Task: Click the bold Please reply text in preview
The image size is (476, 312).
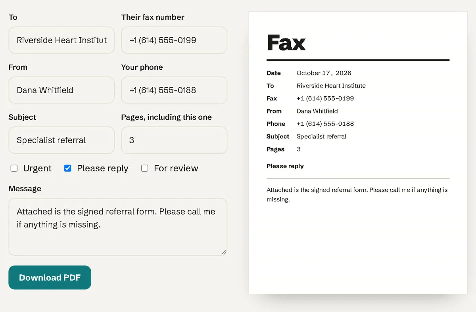Action: point(285,166)
